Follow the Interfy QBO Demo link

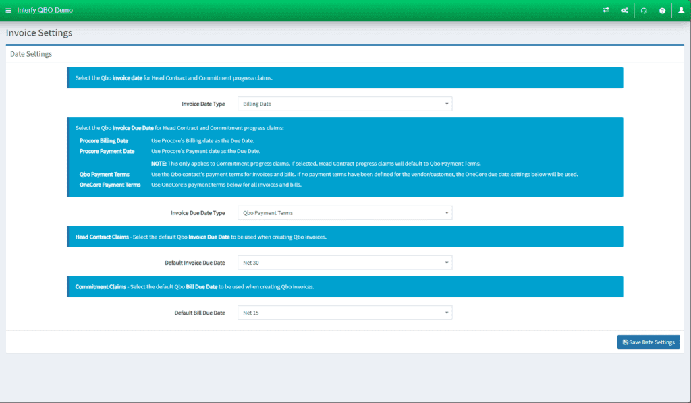[45, 10]
